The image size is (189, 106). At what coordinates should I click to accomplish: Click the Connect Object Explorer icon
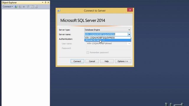pos(16,7)
